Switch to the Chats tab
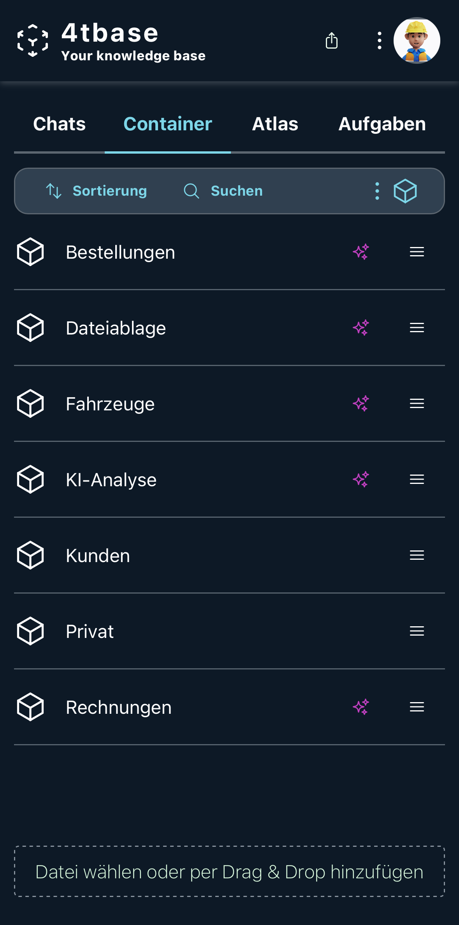Screen dimensions: 459x925 [x=59, y=124]
